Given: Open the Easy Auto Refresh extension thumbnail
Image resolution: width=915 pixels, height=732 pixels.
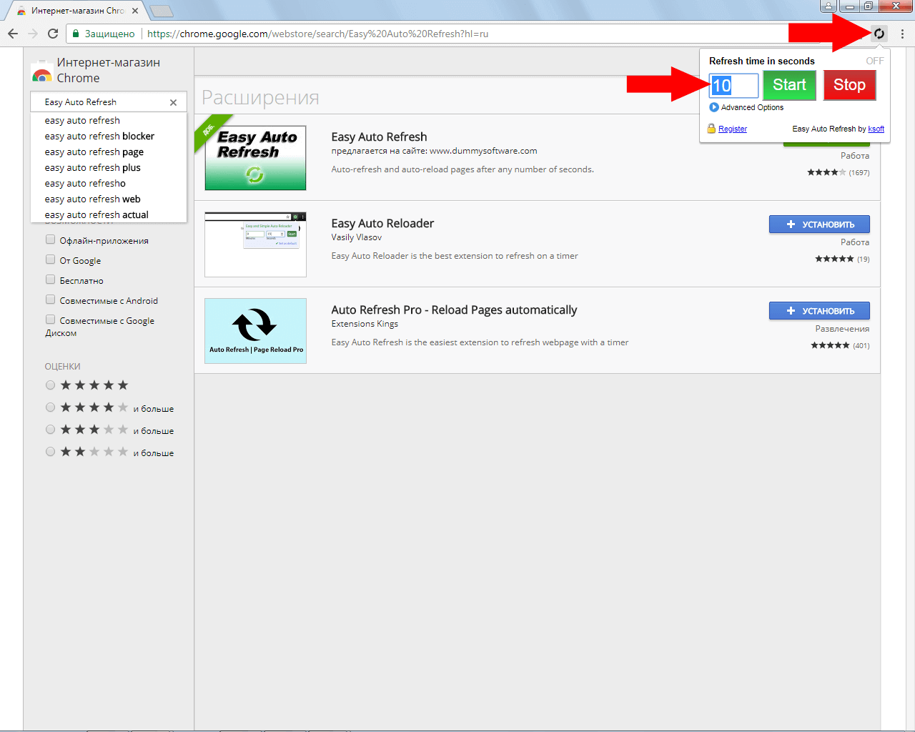Looking at the screenshot, I should [x=255, y=158].
